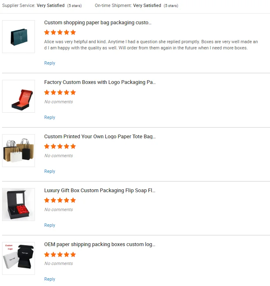Click the star rating under Luxury Gift Box
The height and width of the screenshot is (286, 270).
click(x=60, y=200)
